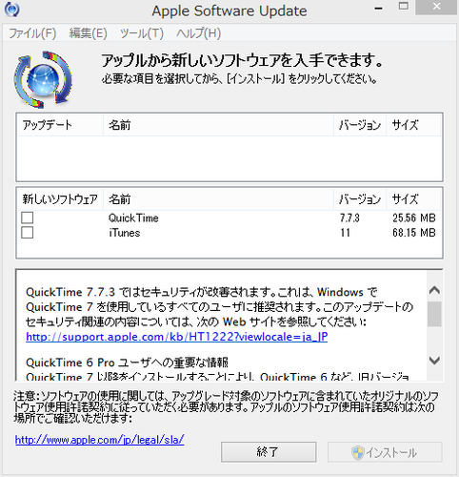Check the iTunes checkbox
This screenshot has width=459, height=477.
click(27, 233)
